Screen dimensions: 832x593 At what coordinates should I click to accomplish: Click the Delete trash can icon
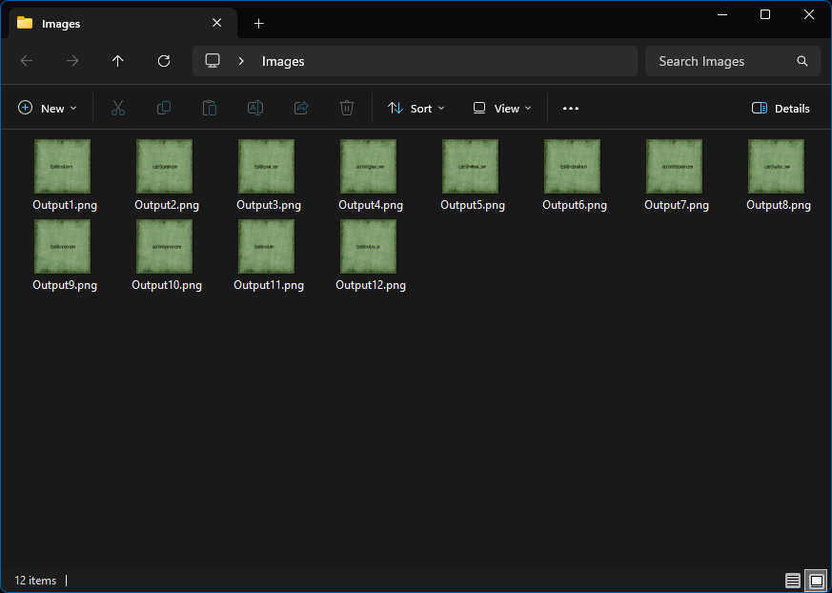(347, 109)
